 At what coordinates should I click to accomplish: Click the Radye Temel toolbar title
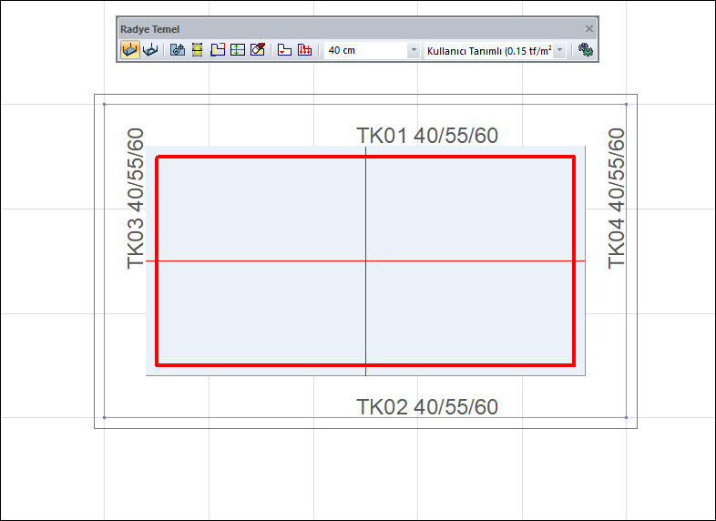(149, 29)
